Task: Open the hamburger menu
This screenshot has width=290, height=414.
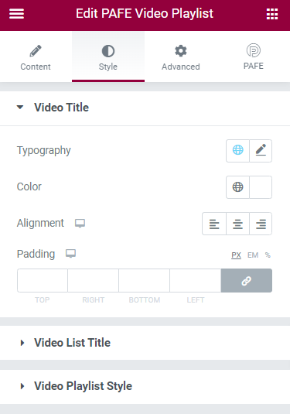Action: tap(16, 14)
